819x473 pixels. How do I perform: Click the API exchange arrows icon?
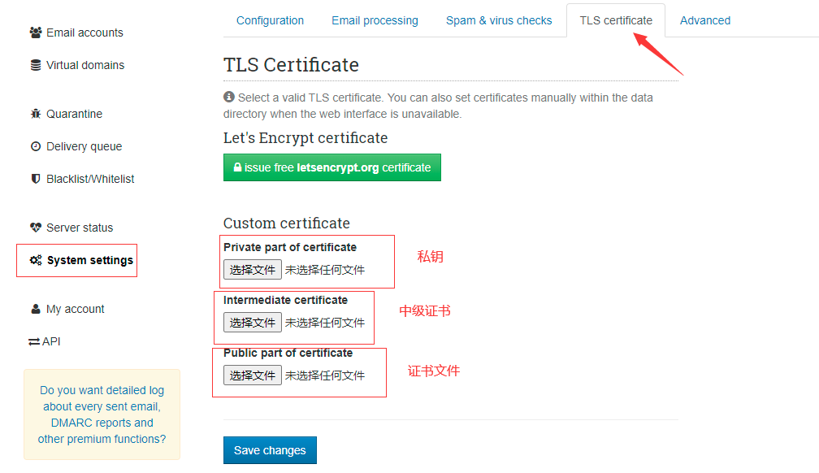point(34,342)
